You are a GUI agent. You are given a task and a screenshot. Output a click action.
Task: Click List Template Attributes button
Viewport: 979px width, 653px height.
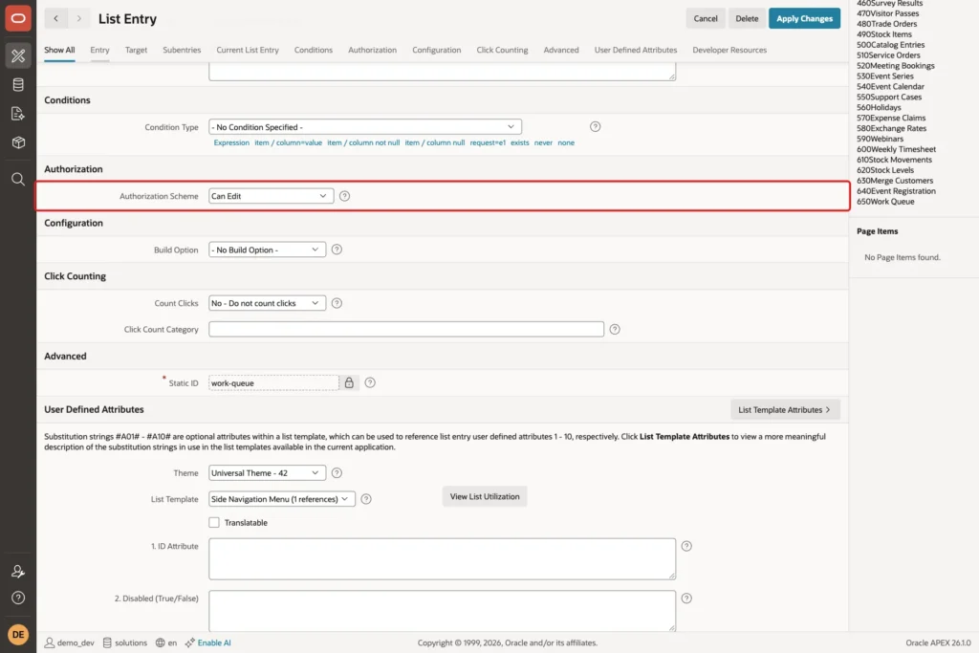pyautogui.click(x=785, y=410)
